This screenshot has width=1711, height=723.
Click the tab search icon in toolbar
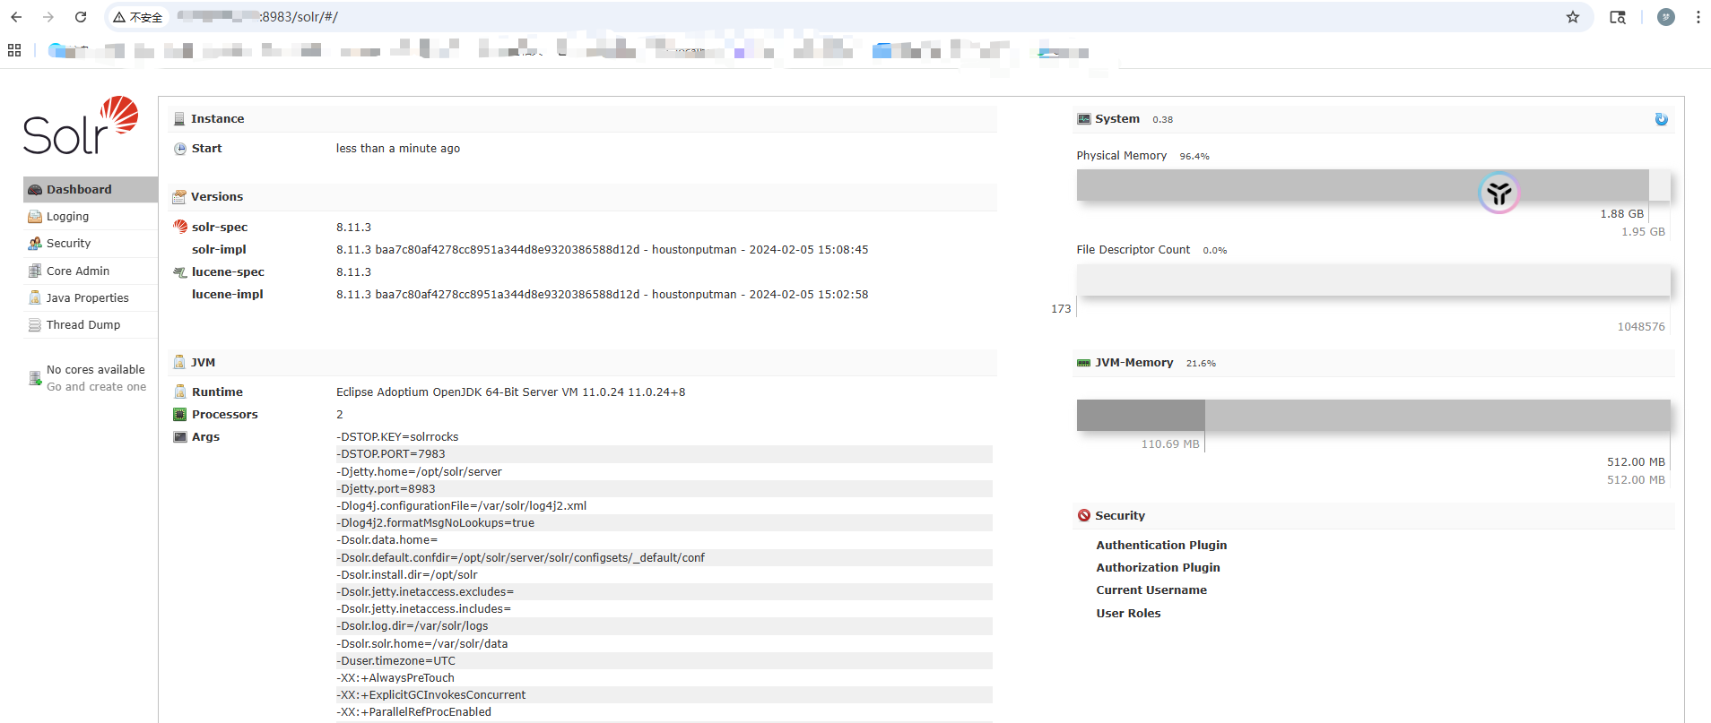coord(1618,17)
